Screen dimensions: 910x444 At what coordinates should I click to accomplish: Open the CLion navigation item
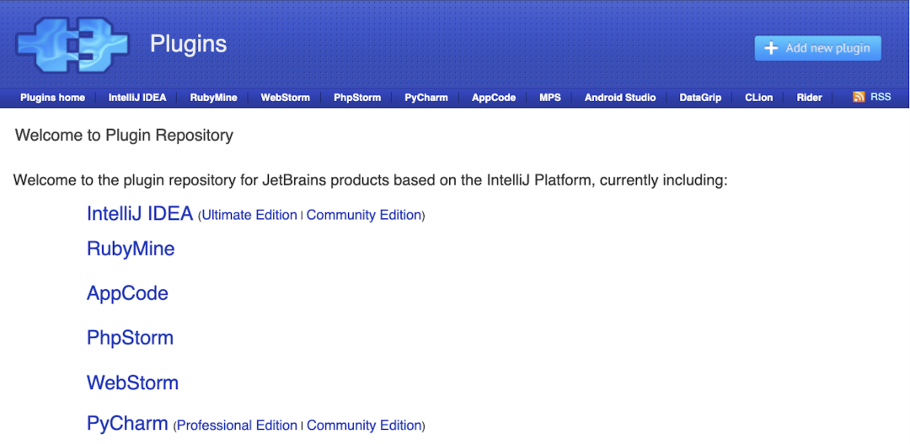pyautogui.click(x=758, y=98)
